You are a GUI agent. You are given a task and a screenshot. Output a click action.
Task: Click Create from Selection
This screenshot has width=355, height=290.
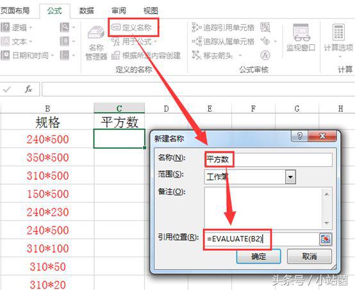[146, 55]
